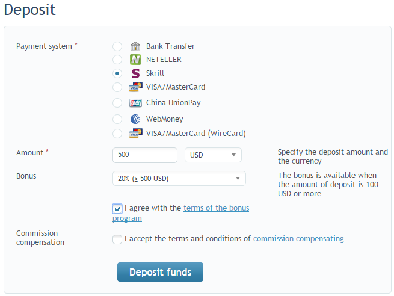Viewport: 394px width, 296px height.
Task: Click the Bank Transfer building icon
Action: tap(135, 46)
